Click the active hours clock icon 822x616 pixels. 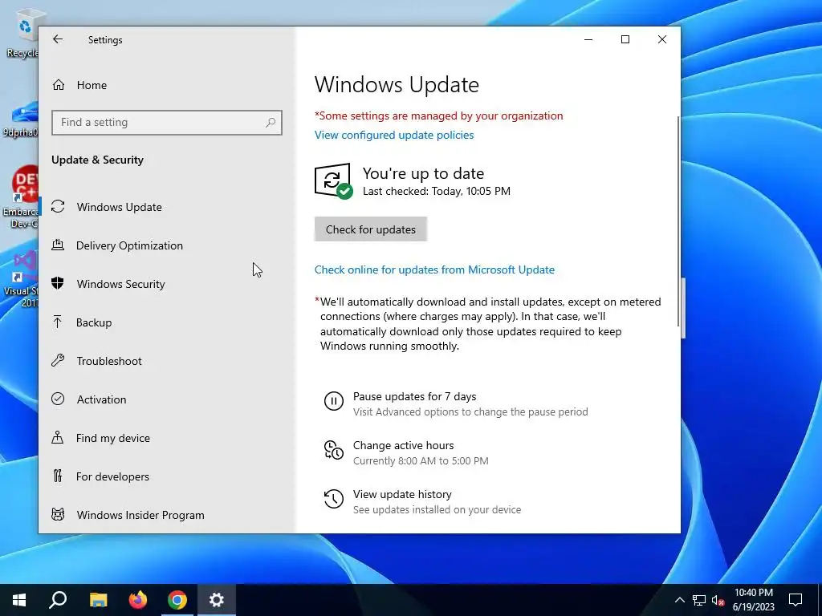pos(333,450)
